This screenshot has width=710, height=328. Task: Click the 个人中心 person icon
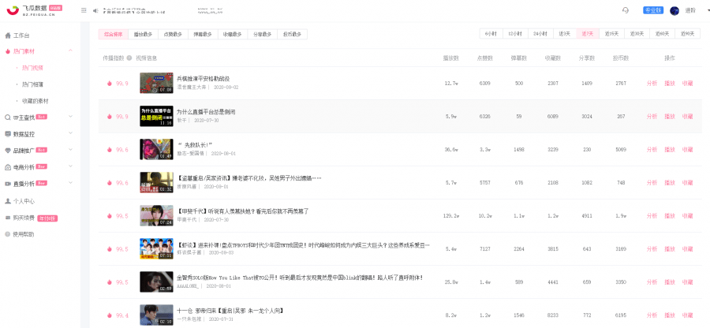click(x=8, y=201)
